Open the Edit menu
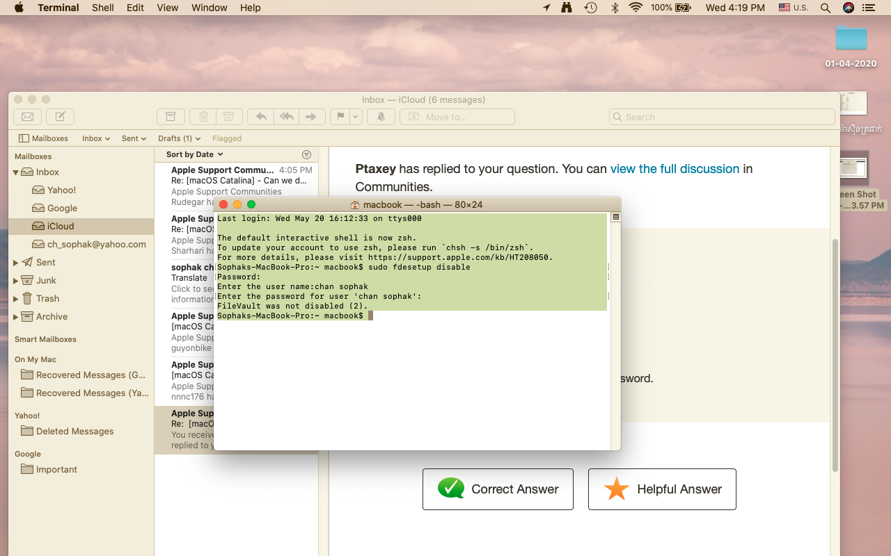 click(136, 8)
